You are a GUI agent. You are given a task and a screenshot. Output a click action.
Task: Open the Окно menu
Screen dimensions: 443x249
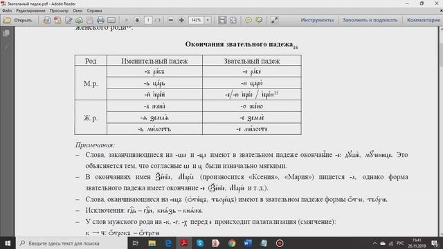(78, 11)
